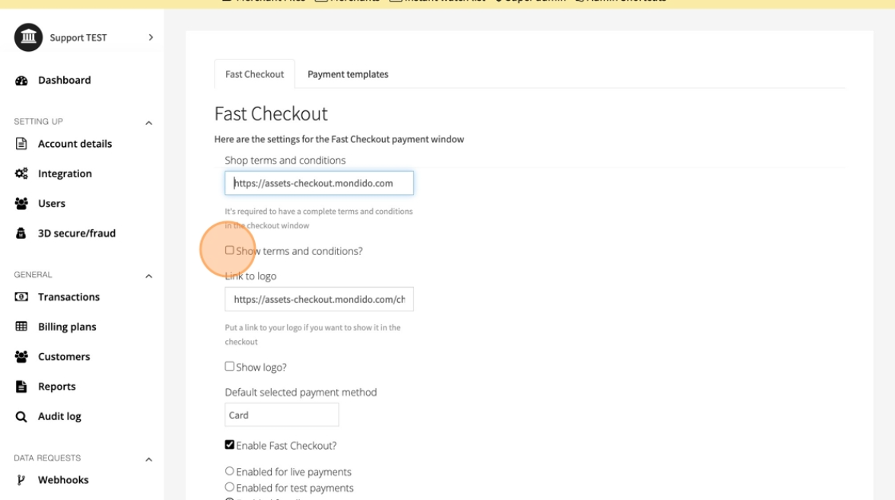
Task: Click the Billing plans table icon
Action: pos(21,327)
